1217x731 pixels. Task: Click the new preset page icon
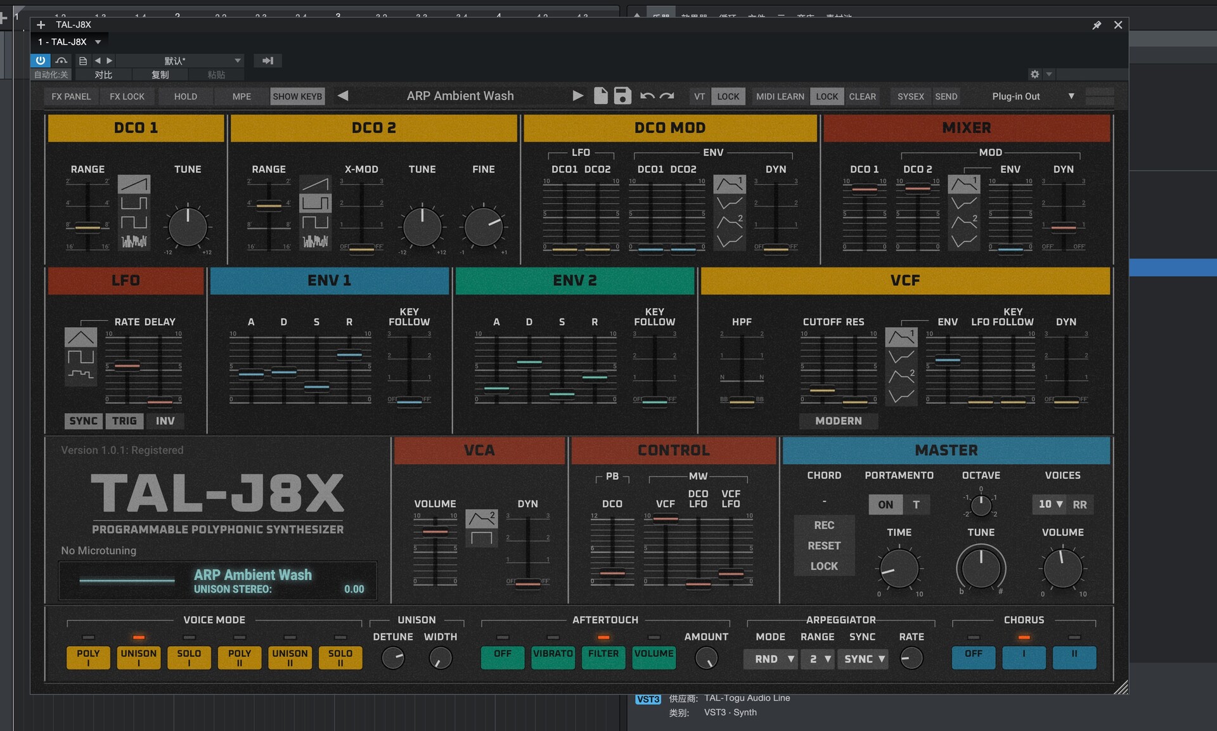pyautogui.click(x=600, y=96)
